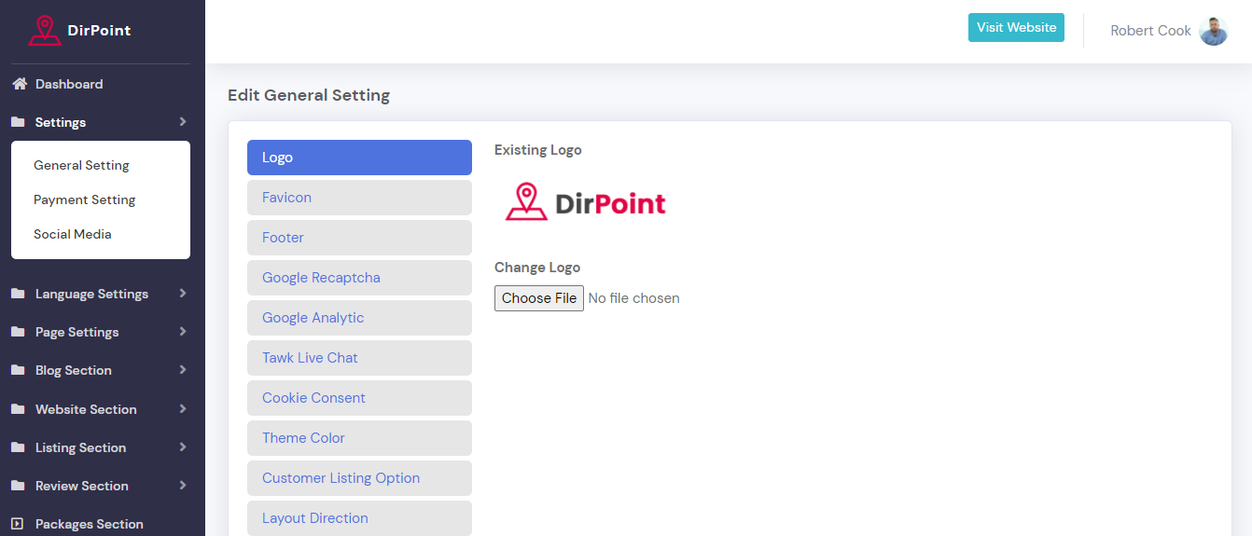Click the Dashboard home icon

point(19,84)
